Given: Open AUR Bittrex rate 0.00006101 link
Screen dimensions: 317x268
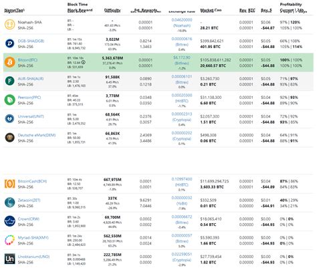Looking at the screenshot, I should 182,76.
